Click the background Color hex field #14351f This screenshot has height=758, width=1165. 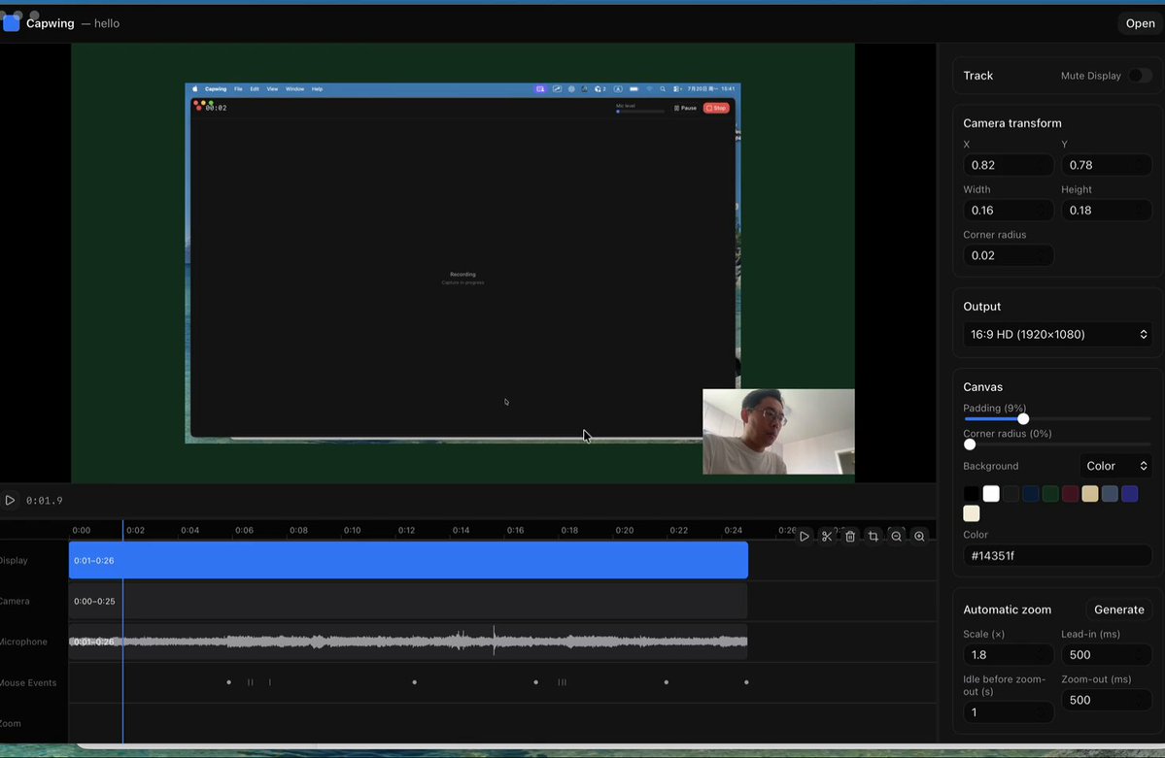(1058, 555)
